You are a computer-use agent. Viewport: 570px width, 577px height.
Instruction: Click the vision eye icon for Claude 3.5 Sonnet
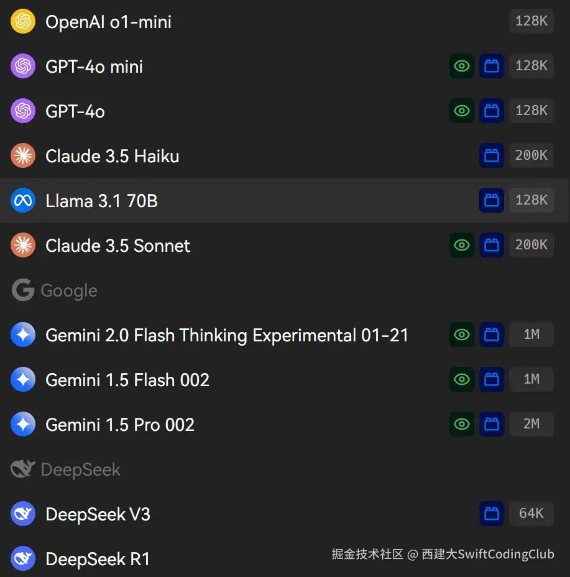click(462, 245)
